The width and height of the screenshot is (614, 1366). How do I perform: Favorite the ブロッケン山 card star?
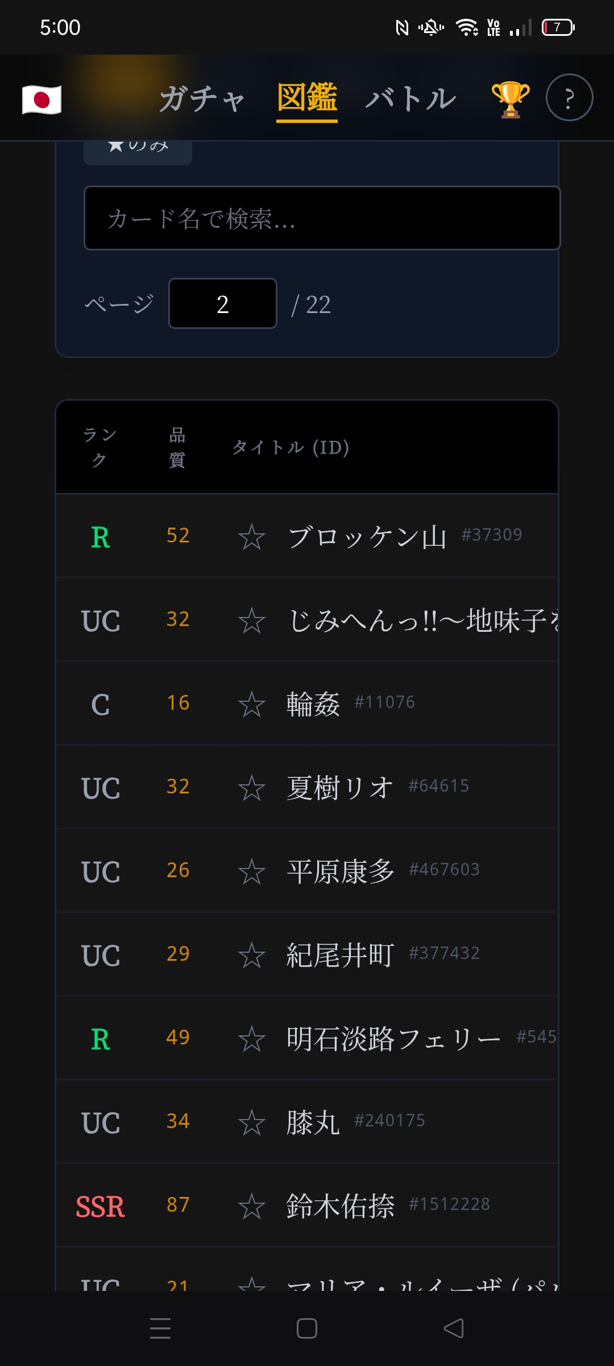coord(251,537)
